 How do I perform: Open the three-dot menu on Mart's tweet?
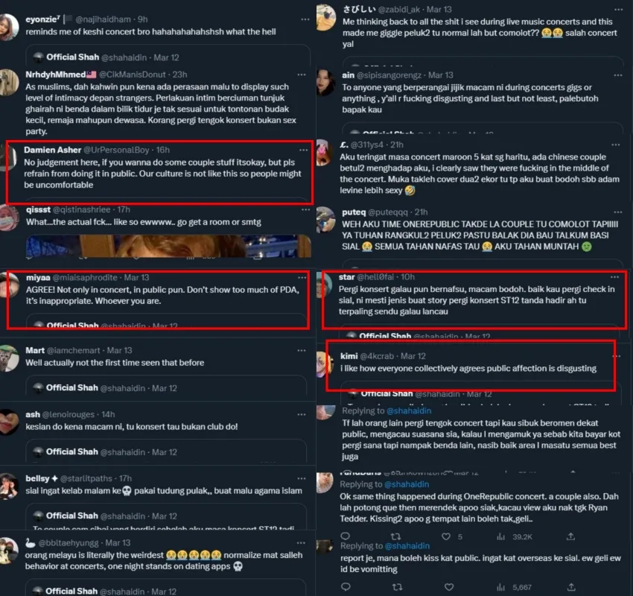(302, 350)
